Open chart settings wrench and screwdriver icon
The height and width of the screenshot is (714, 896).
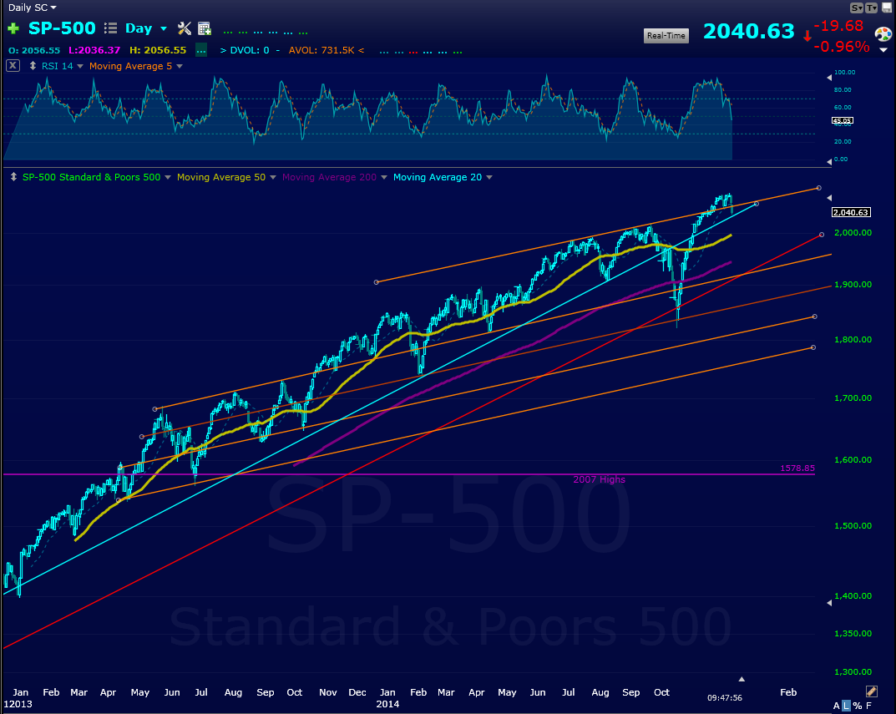[185, 28]
